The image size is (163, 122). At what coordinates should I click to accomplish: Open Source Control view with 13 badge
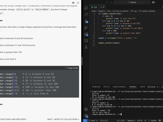pyautogui.click(x=86, y=21)
